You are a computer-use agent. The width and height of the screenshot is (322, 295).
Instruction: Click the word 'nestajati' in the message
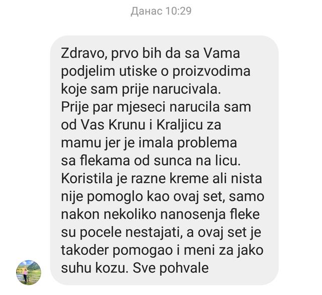(151, 233)
